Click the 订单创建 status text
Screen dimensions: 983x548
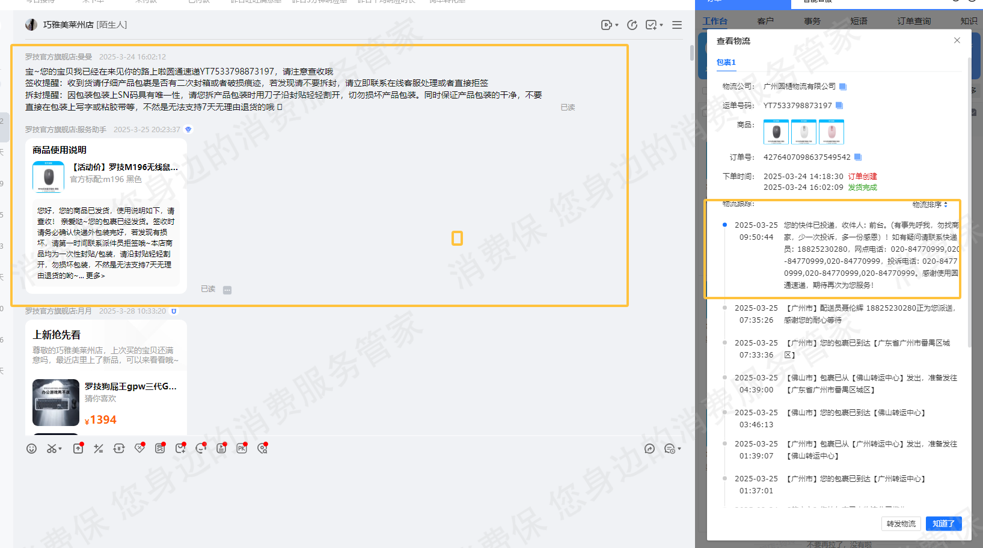[862, 177]
